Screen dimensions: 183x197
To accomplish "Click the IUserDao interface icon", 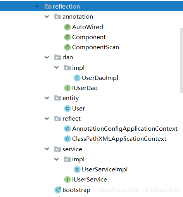I will [67, 88].
